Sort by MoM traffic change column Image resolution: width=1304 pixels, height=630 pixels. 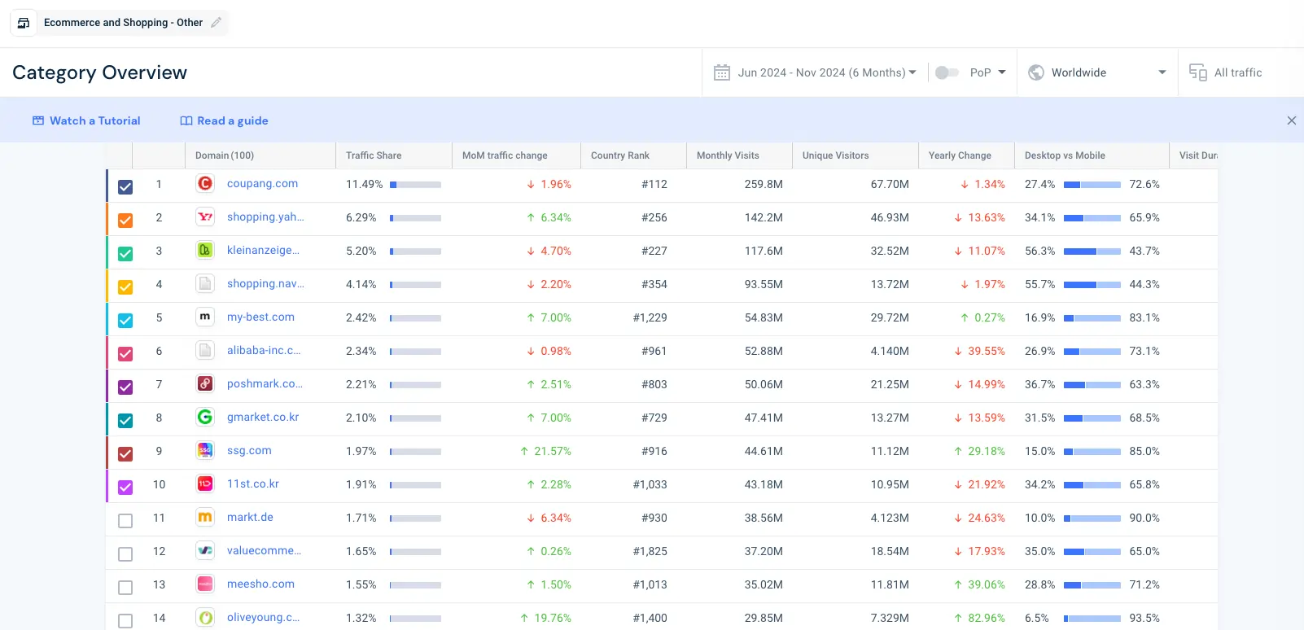point(505,155)
